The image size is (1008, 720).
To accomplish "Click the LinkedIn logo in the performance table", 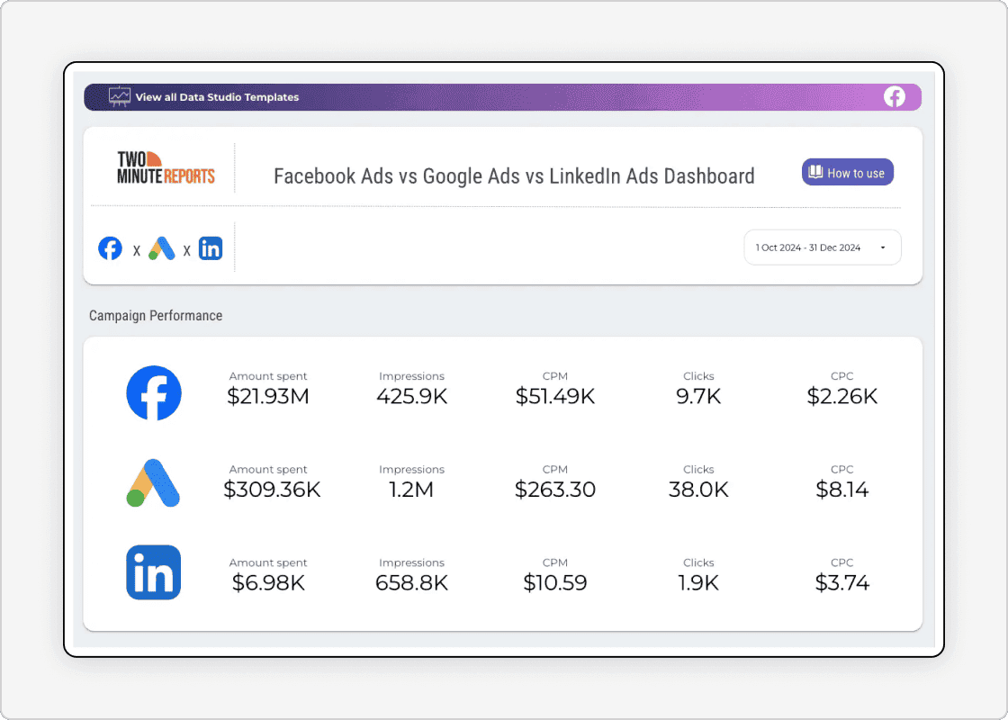I will (153, 572).
